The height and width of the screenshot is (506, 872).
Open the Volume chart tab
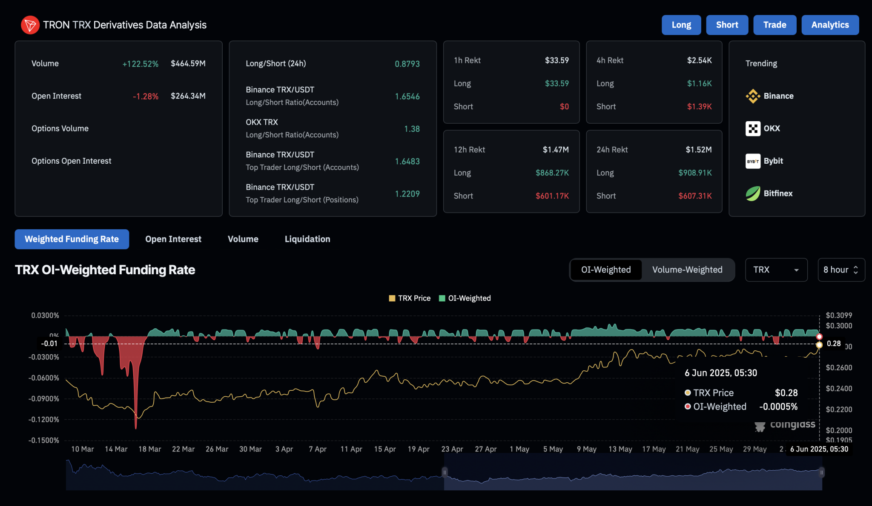[x=243, y=239]
